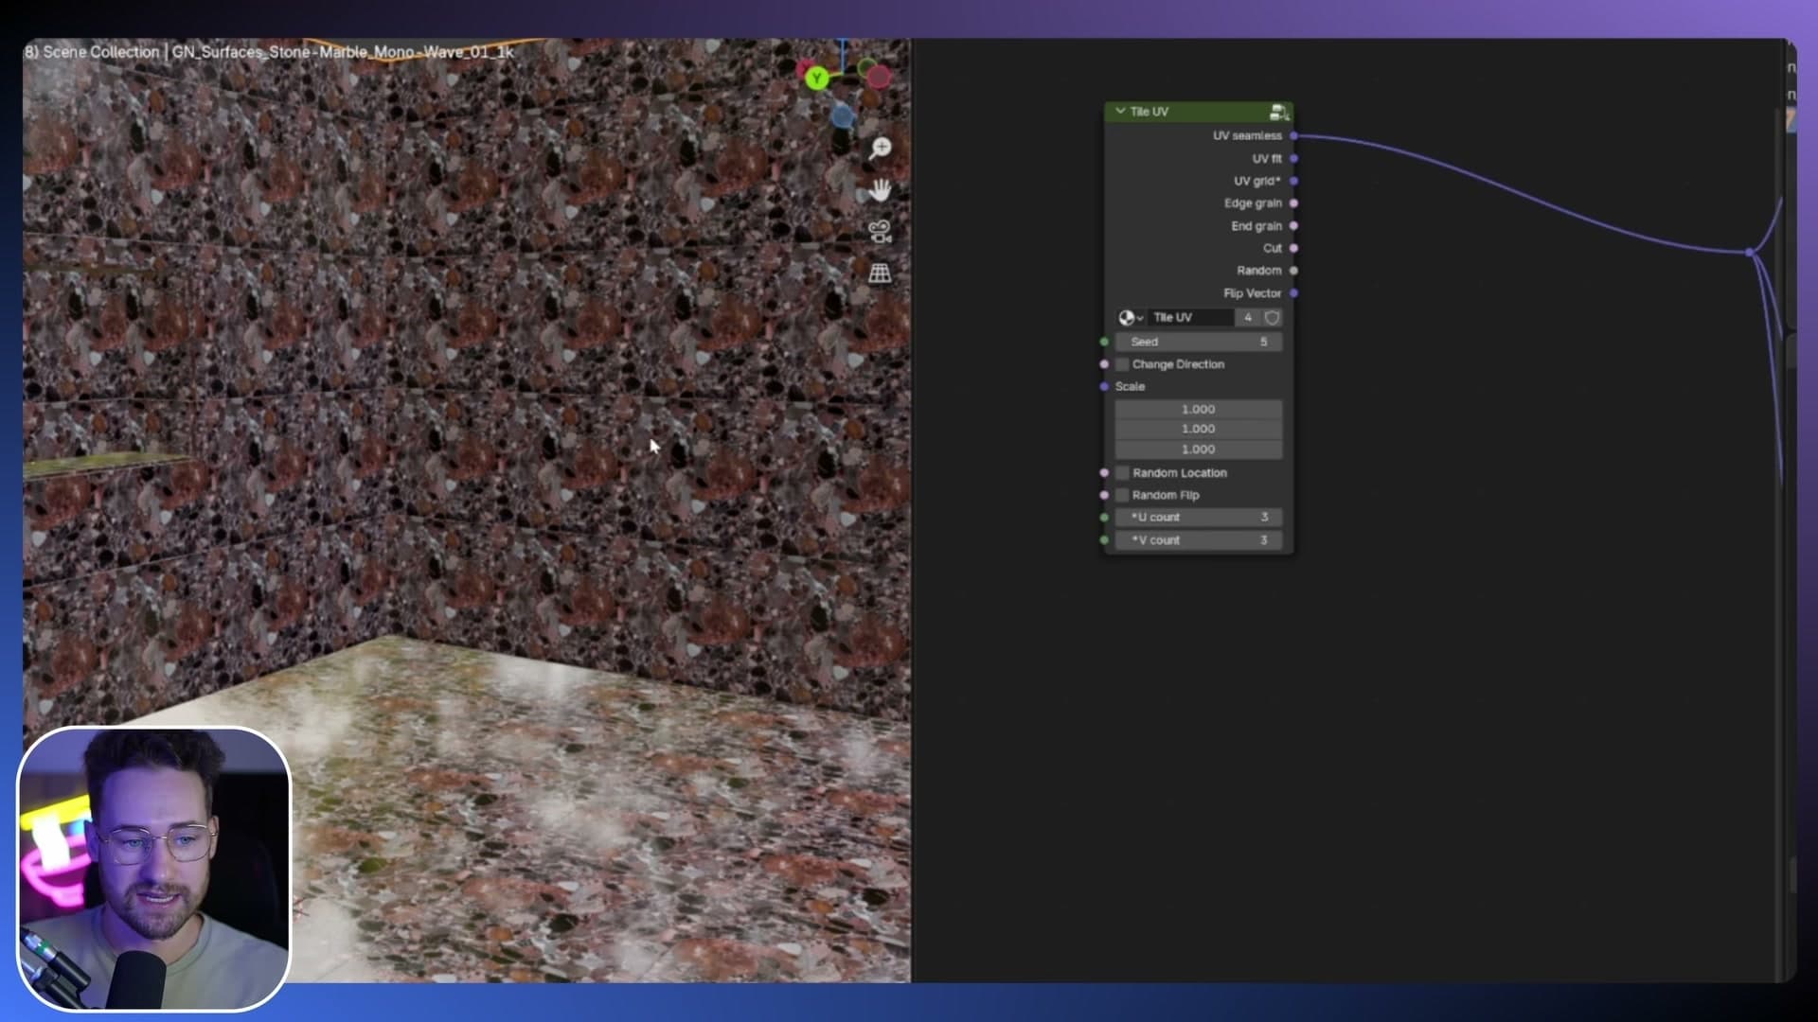Click the blue Z axis circle on the gizmo
The image size is (1818, 1022).
click(842, 116)
